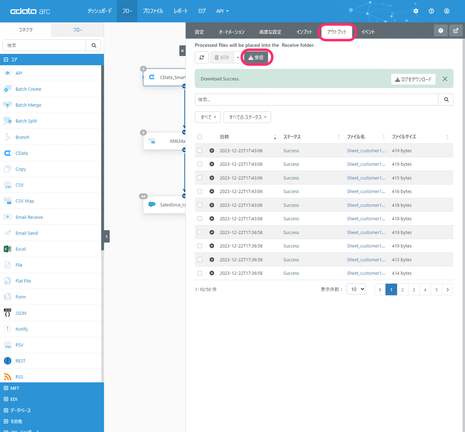Toggle the select-all checkbox in table header
The width and height of the screenshot is (465, 432).
200,137
